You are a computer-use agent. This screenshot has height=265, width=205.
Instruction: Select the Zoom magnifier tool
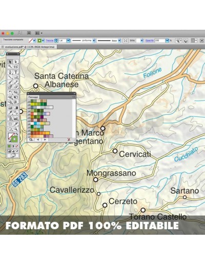15,129
